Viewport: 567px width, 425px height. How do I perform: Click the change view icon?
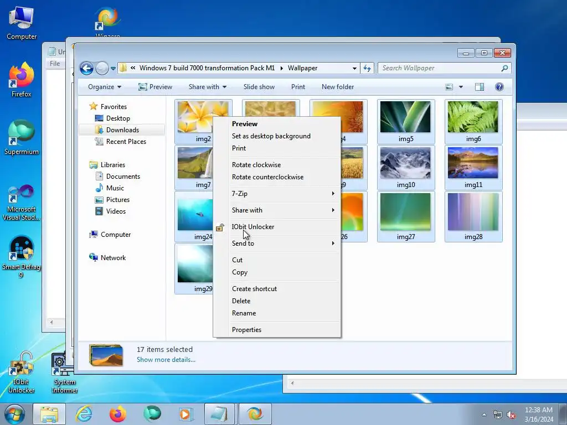point(449,87)
